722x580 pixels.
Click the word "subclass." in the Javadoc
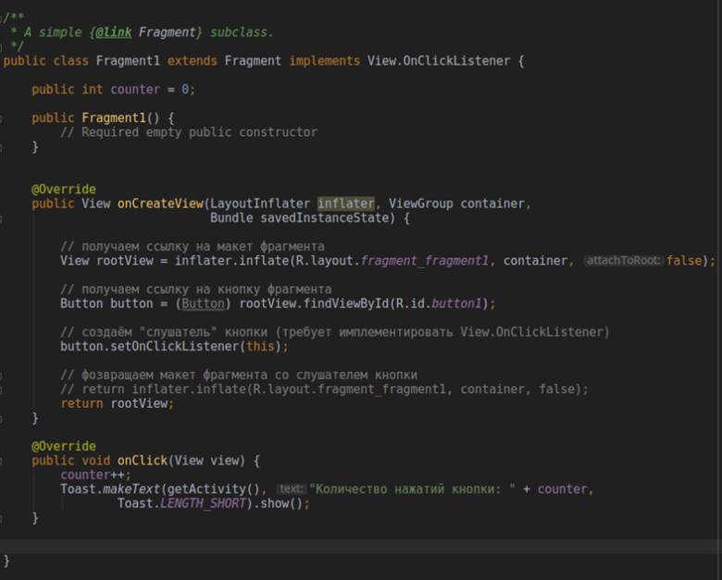242,32
